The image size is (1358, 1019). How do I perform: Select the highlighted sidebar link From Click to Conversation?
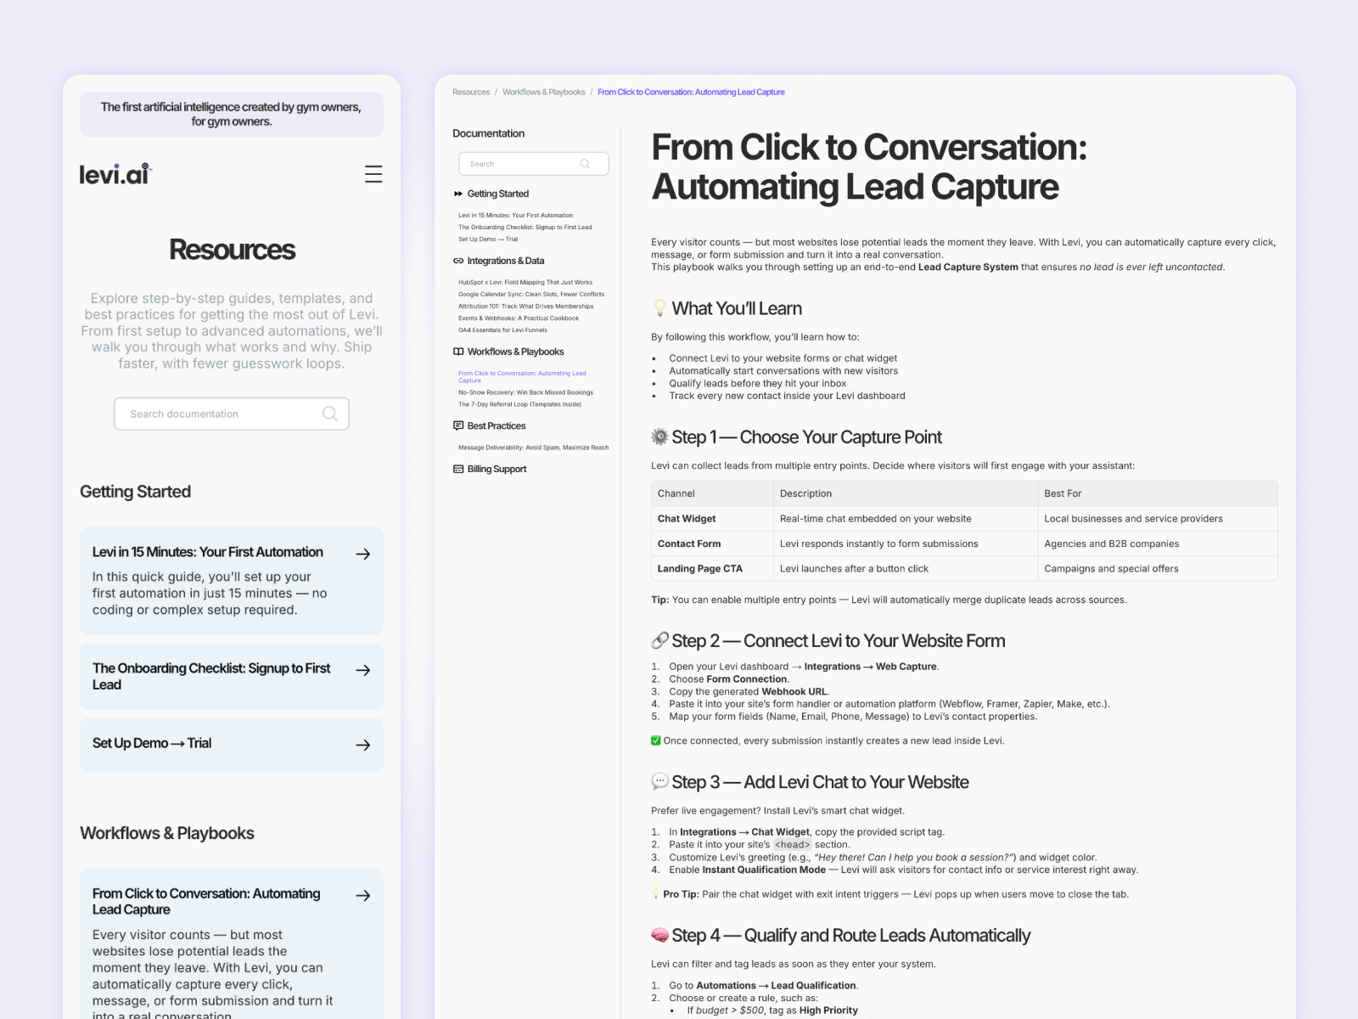coord(522,377)
